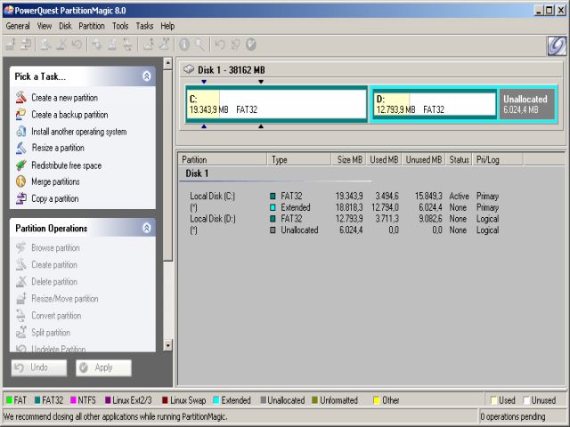570x427 pixels.
Task: Click the Install another operating system icon
Action: tap(21, 131)
